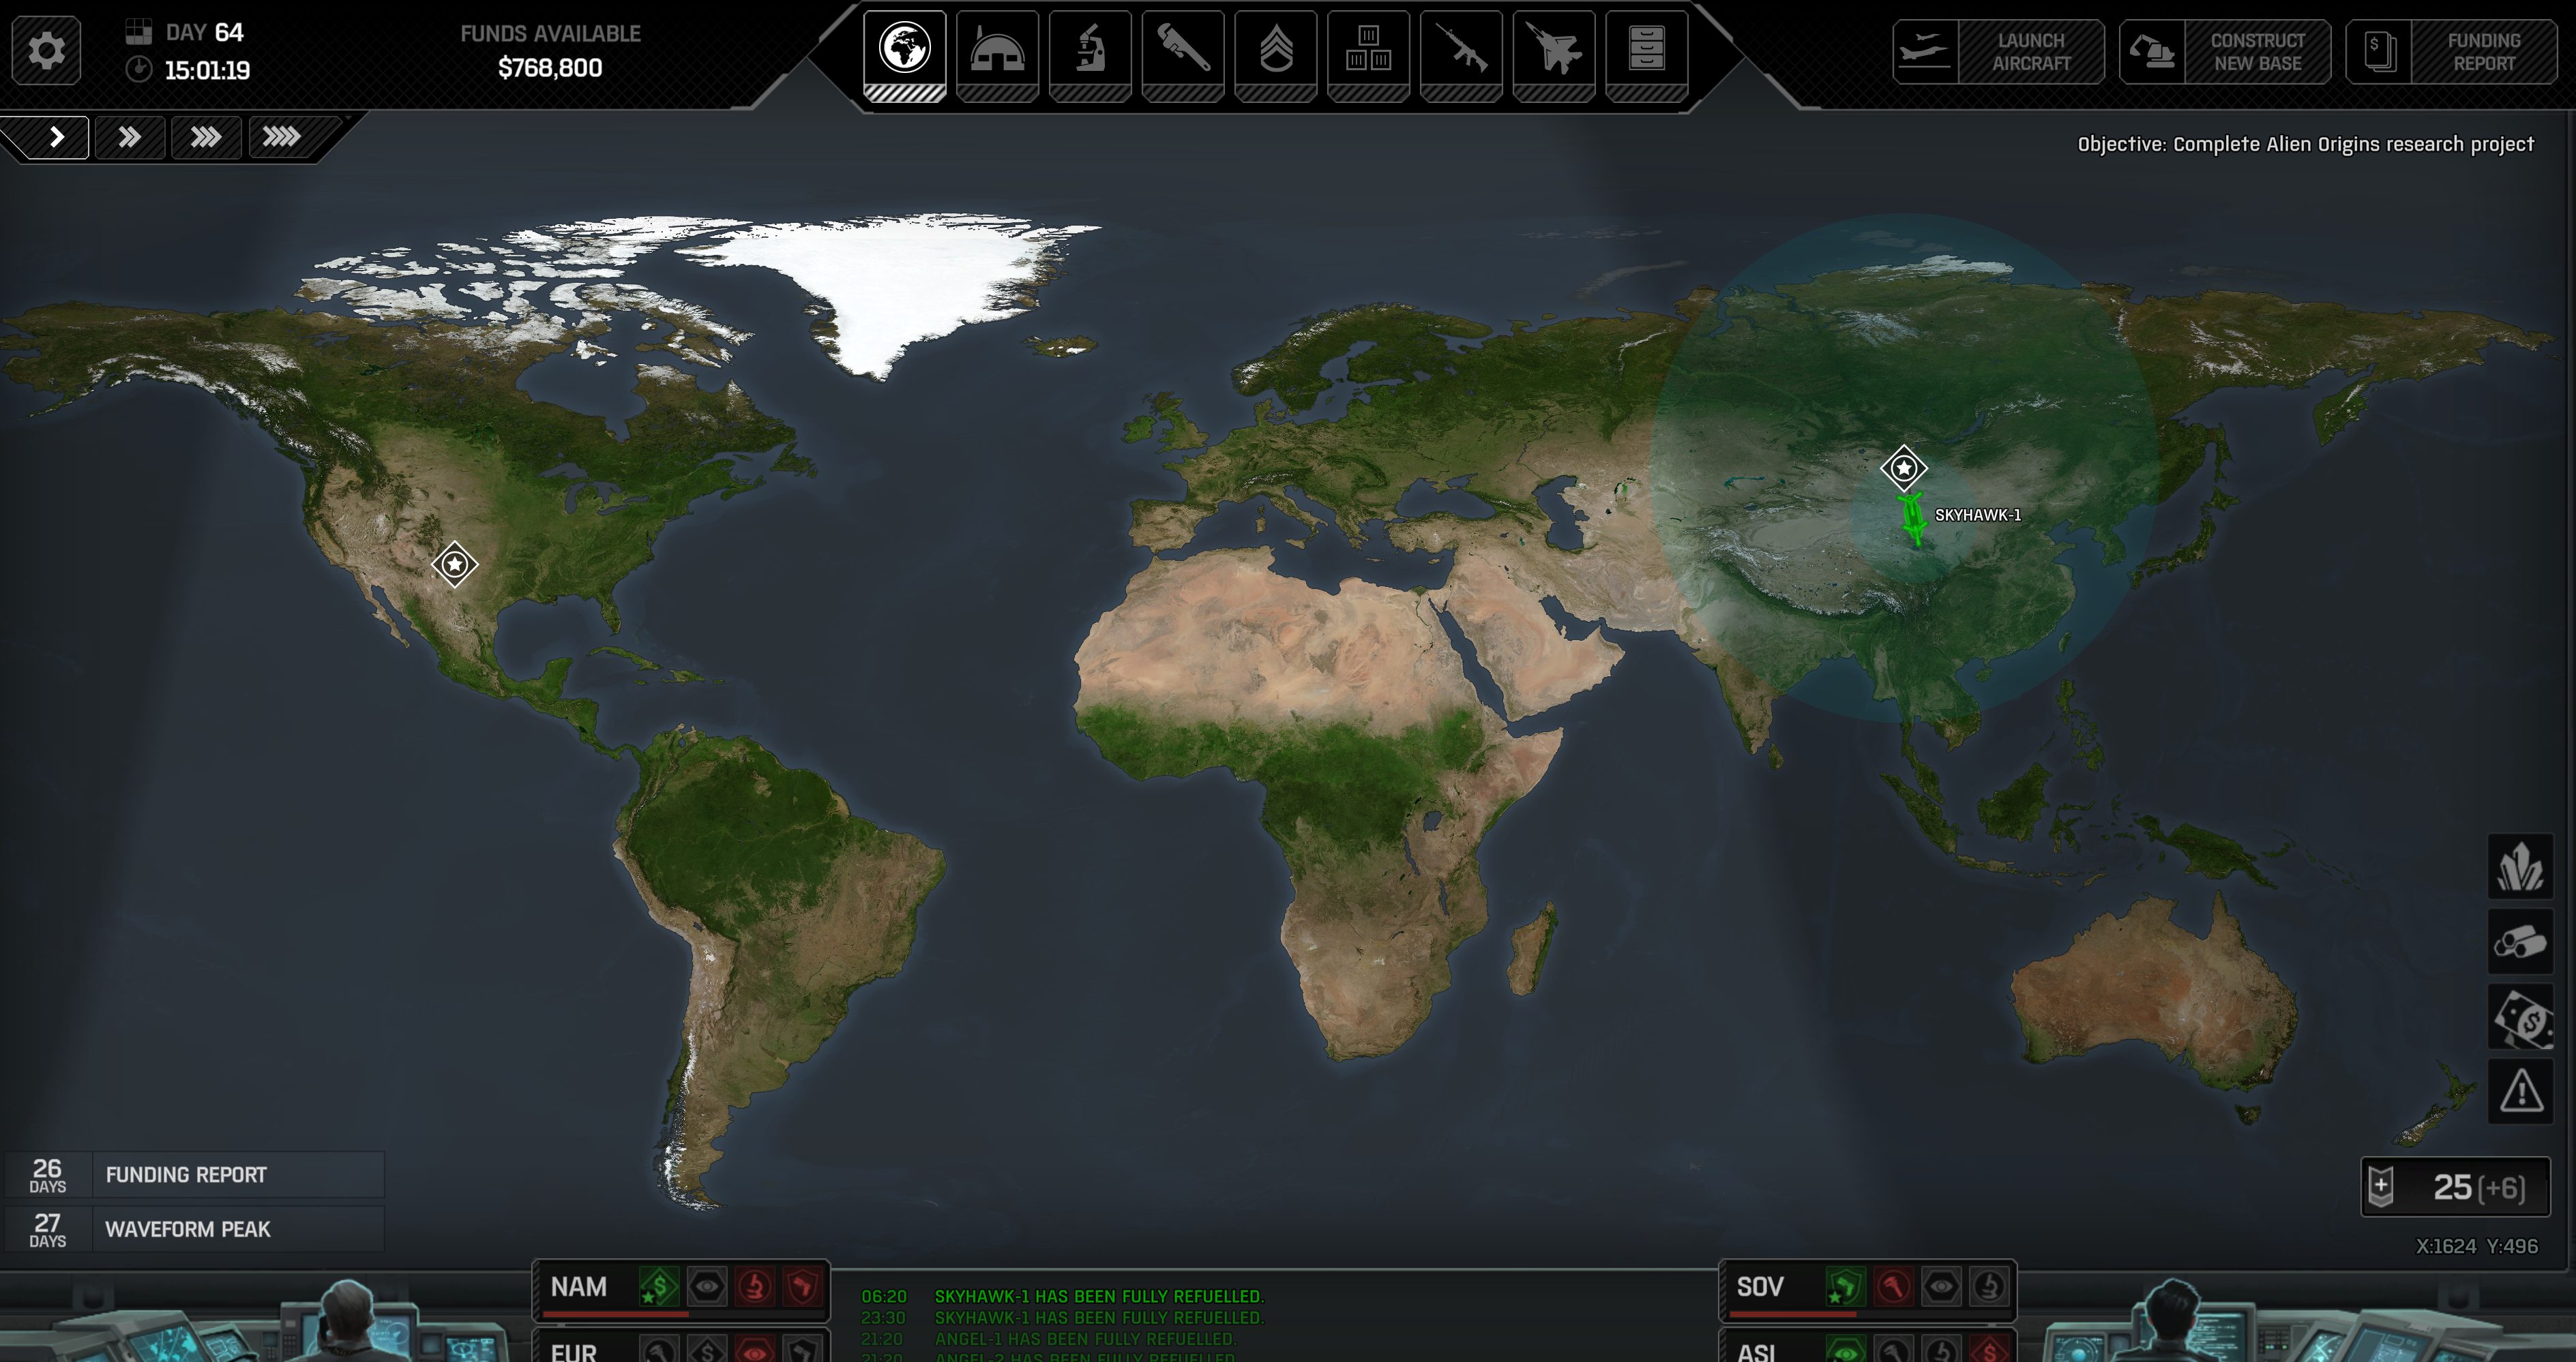Toggle the alien alloys crystal map overlay
The height and width of the screenshot is (1362, 2576).
(2520, 866)
